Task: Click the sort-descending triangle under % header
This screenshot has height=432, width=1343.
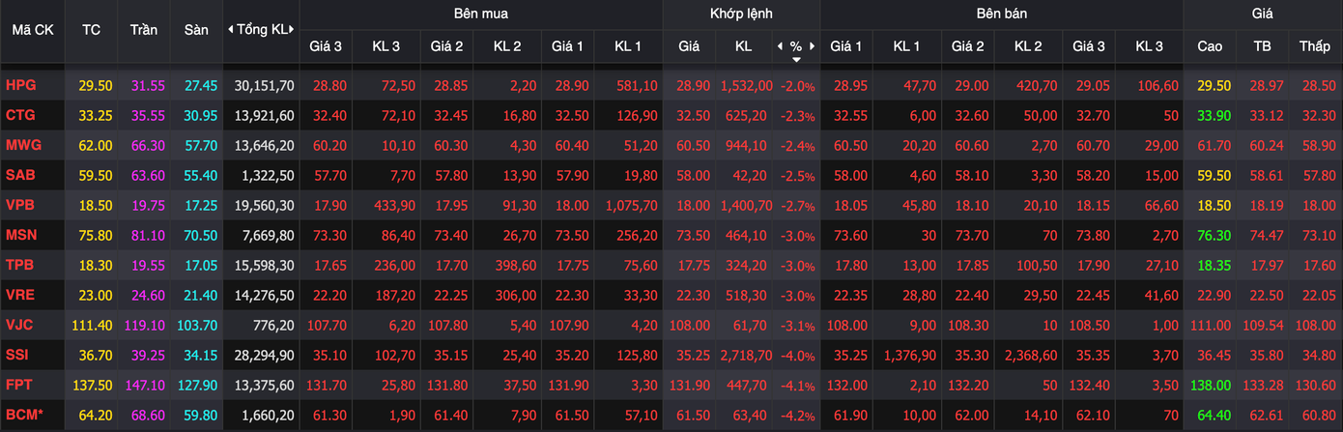Action: pyautogui.click(x=796, y=60)
